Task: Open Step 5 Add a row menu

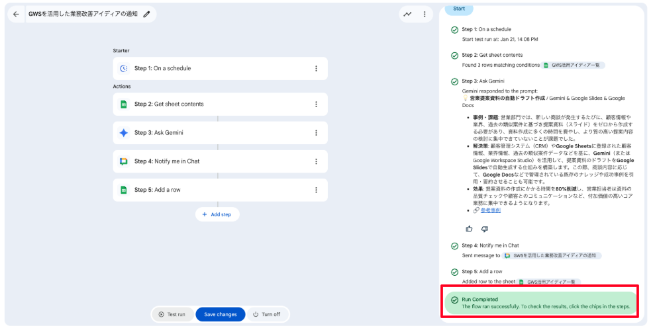Action: 316,190
